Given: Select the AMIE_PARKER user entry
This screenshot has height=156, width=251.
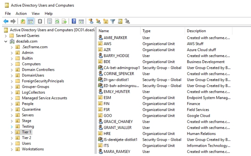Looking at the screenshot, I should click(x=115, y=38).
